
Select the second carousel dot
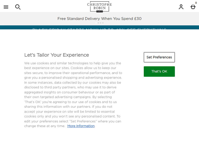(x=98, y=23)
